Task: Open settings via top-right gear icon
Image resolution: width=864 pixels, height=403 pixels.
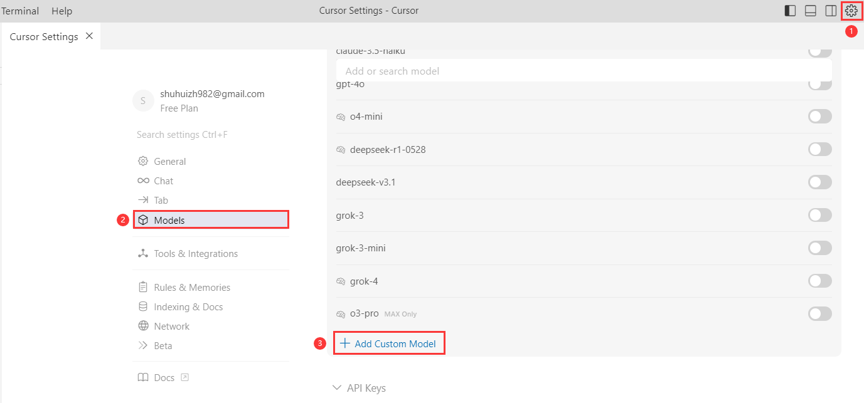Action: tap(851, 11)
